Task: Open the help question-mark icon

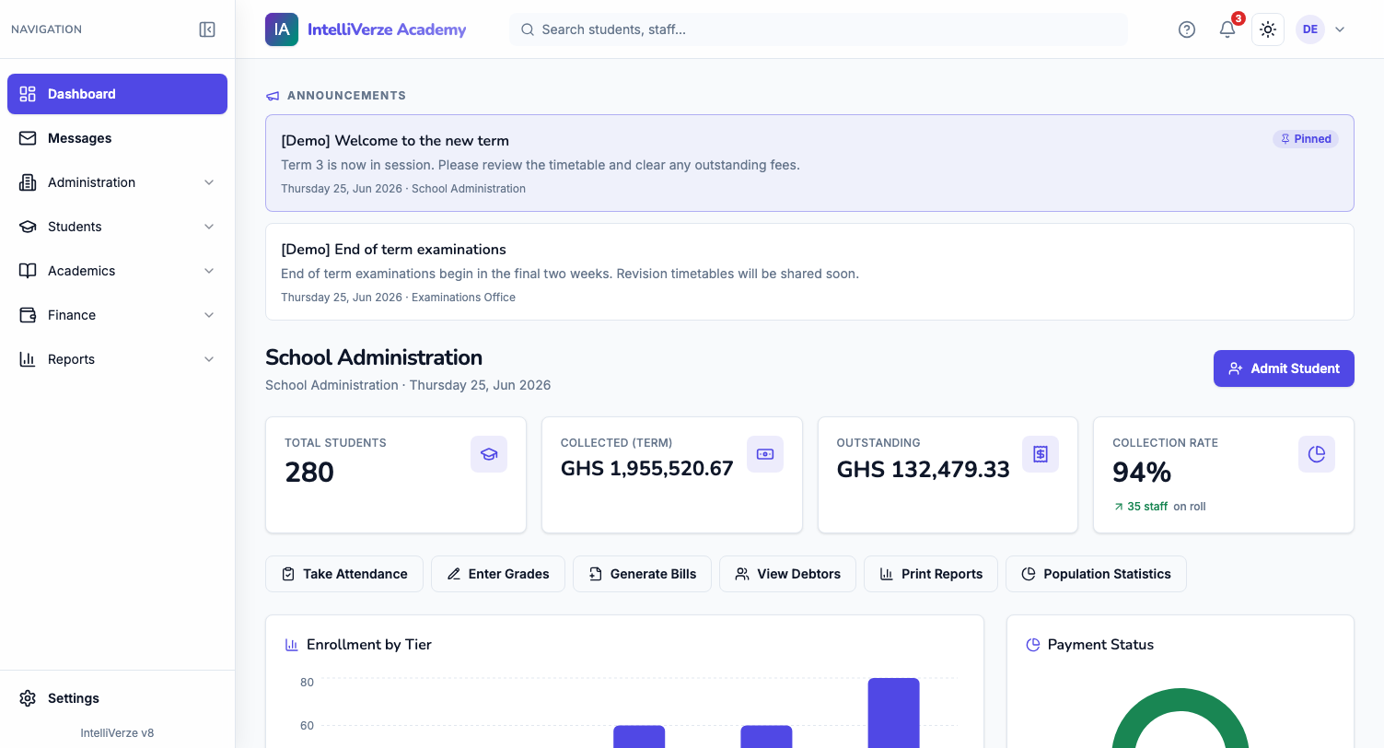Action: click(1187, 29)
